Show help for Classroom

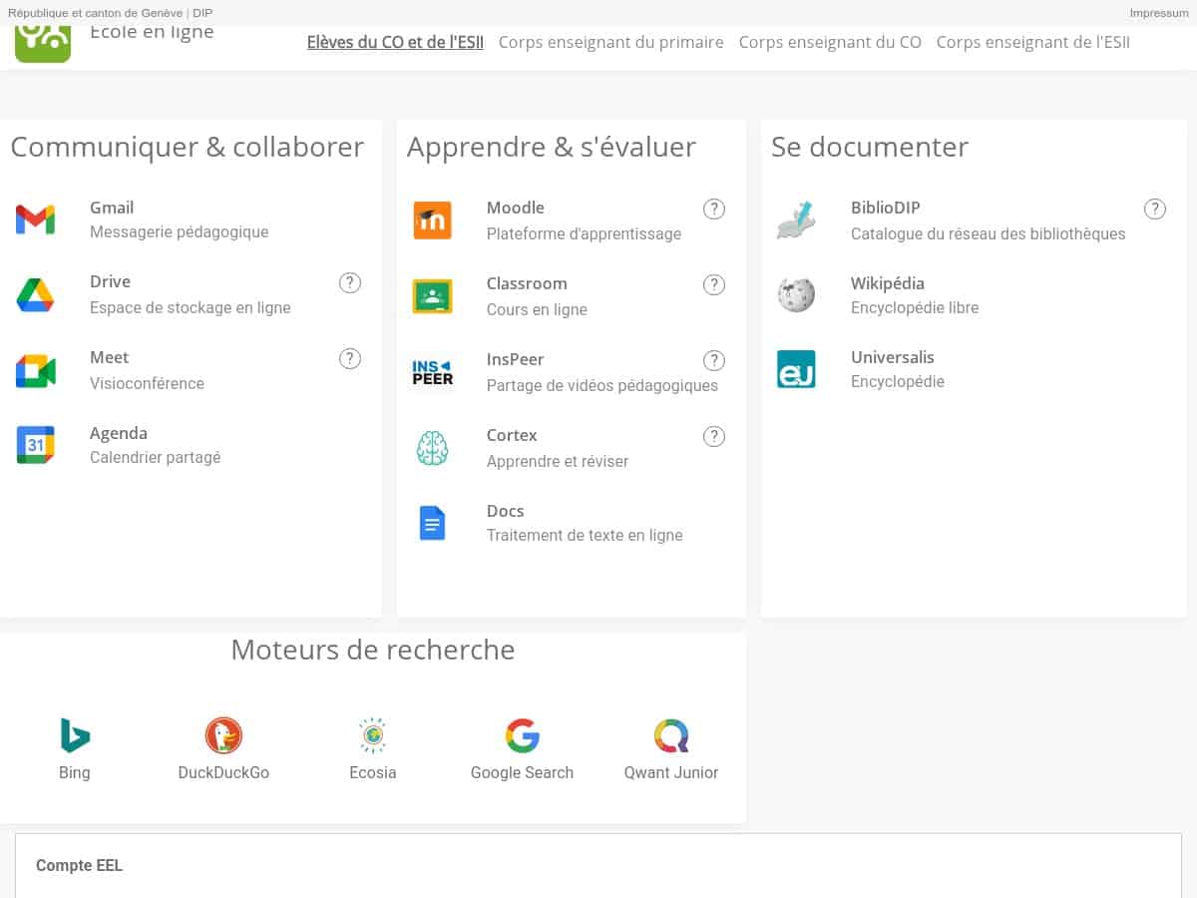(714, 284)
